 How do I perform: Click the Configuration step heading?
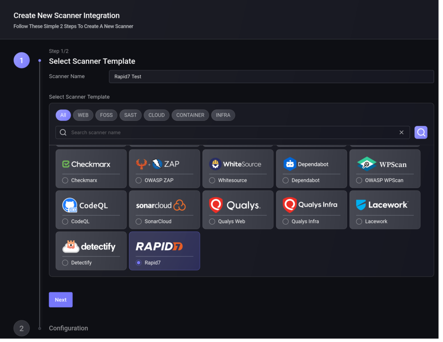click(x=68, y=328)
